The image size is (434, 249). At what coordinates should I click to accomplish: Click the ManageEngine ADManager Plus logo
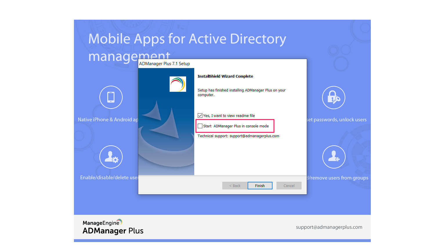(x=113, y=227)
